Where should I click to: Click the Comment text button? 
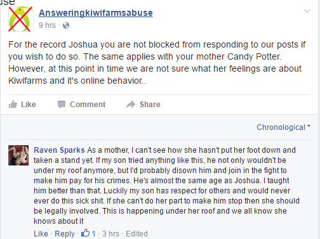pyautogui.click(x=88, y=105)
